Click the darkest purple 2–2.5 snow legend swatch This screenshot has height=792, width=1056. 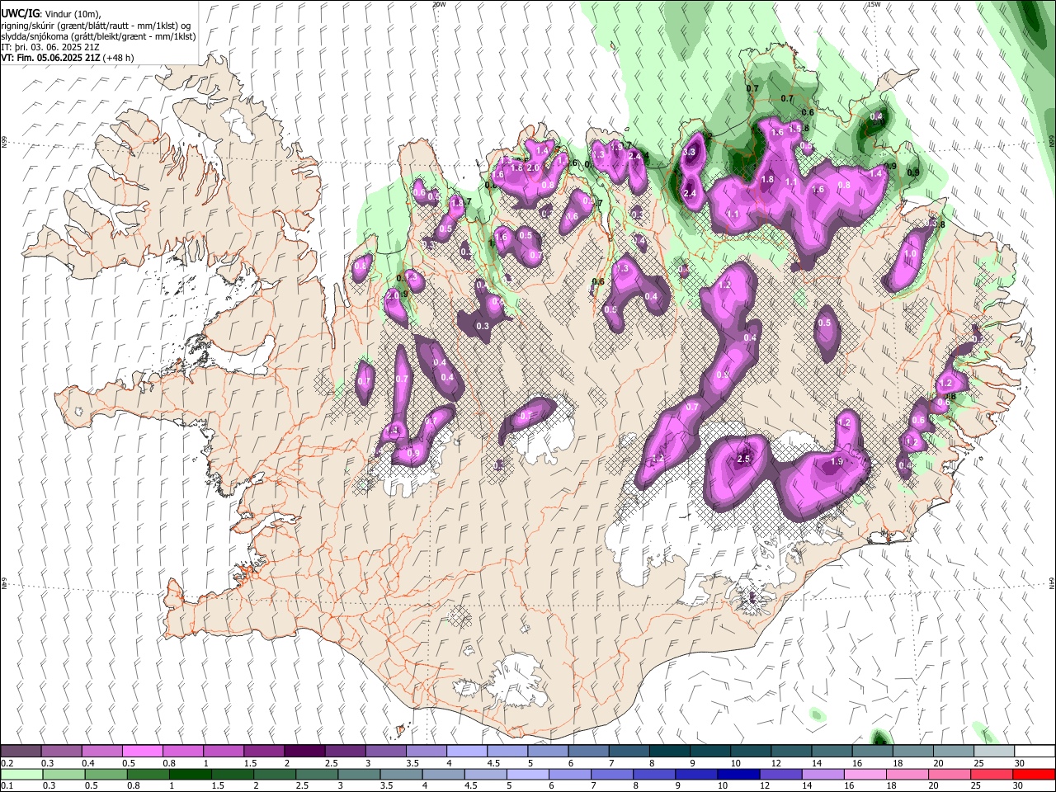coord(304,751)
